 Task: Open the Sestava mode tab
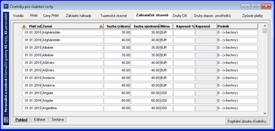[57, 119]
